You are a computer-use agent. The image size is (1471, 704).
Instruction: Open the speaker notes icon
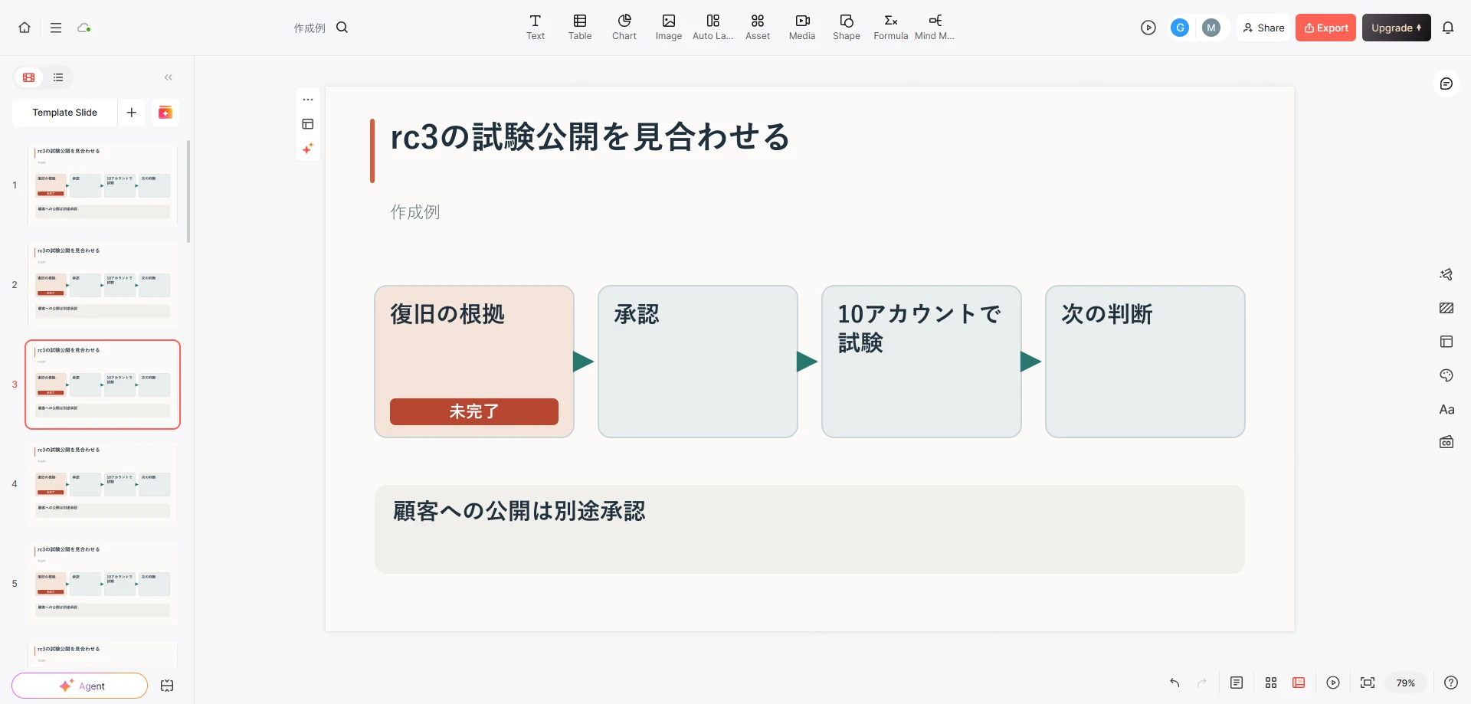[1237, 683]
